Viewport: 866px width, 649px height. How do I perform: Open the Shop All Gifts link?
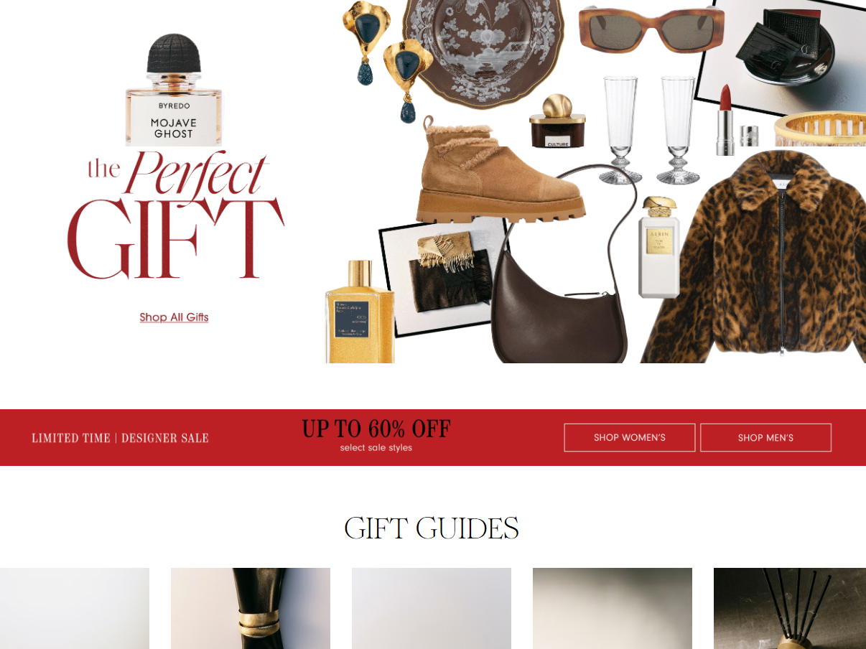174,317
